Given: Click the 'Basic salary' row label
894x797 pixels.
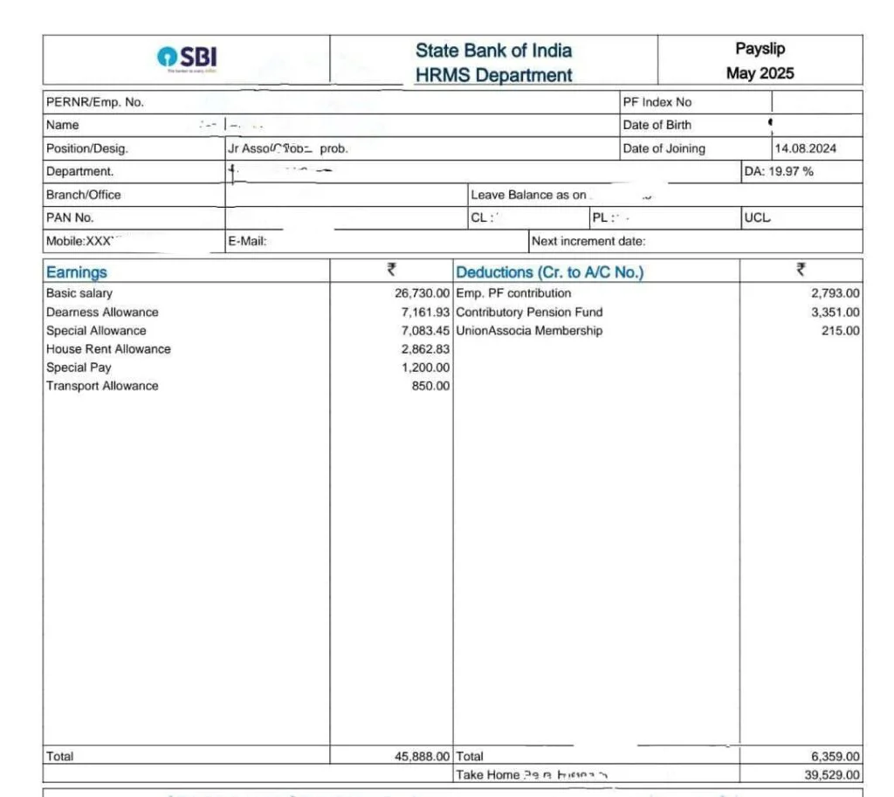Looking at the screenshot, I should (79, 293).
